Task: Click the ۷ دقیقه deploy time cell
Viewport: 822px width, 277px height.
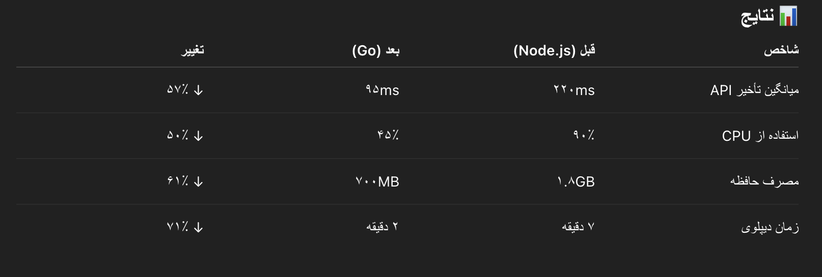Action: [x=578, y=227]
